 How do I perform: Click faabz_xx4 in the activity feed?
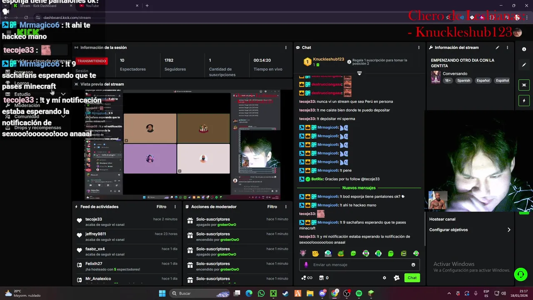click(95, 249)
